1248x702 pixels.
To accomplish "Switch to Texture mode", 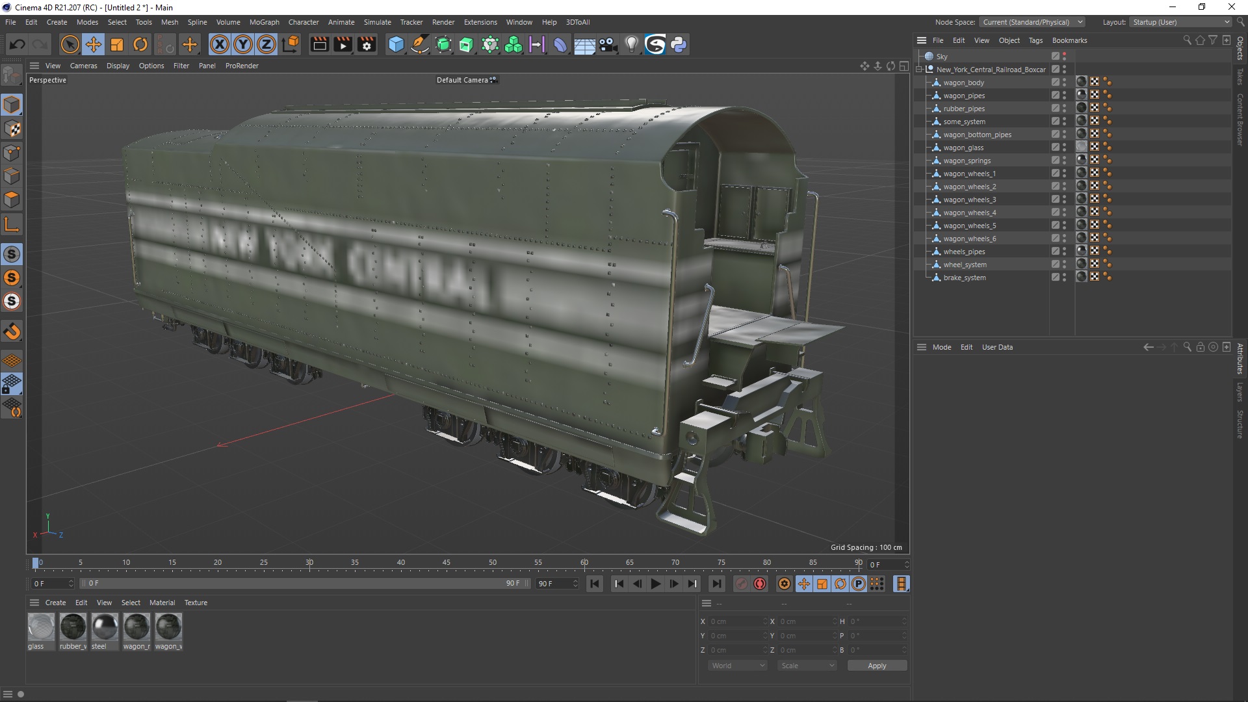I will point(12,129).
